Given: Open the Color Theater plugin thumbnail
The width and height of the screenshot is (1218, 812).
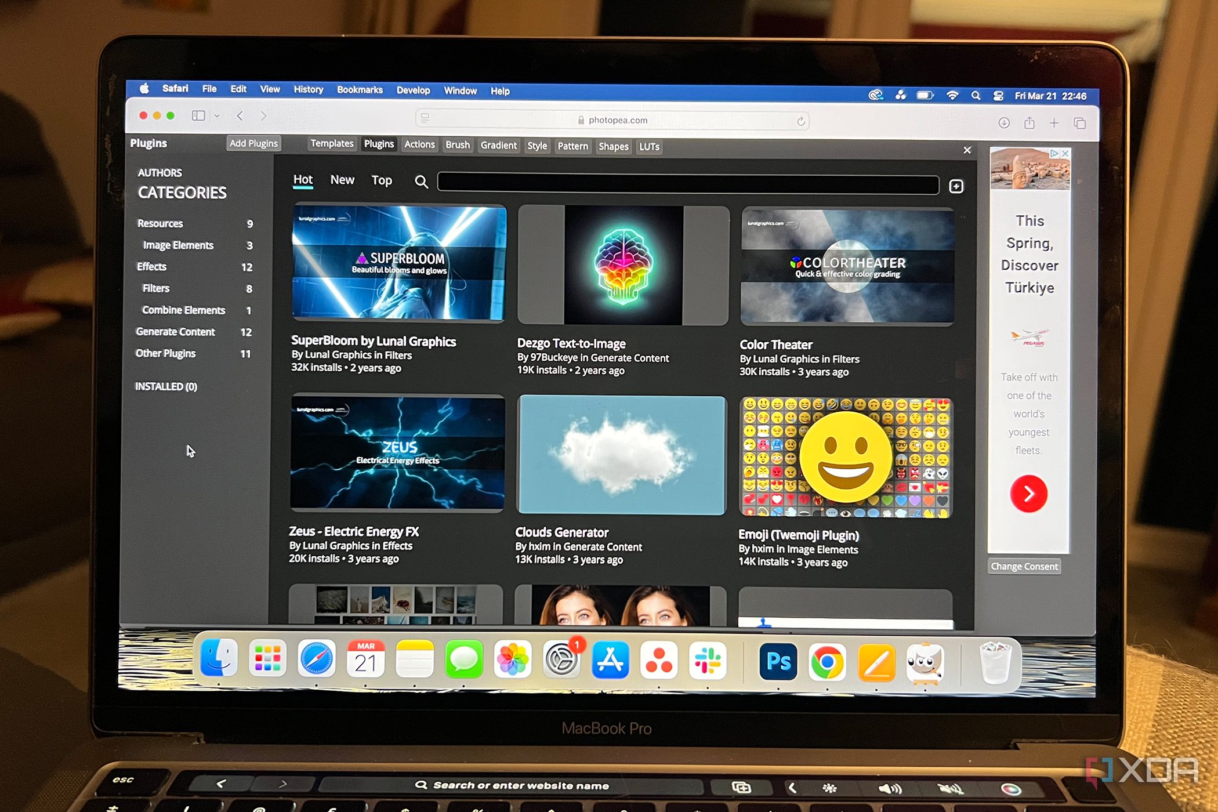Looking at the screenshot, I should pos(847,266).
